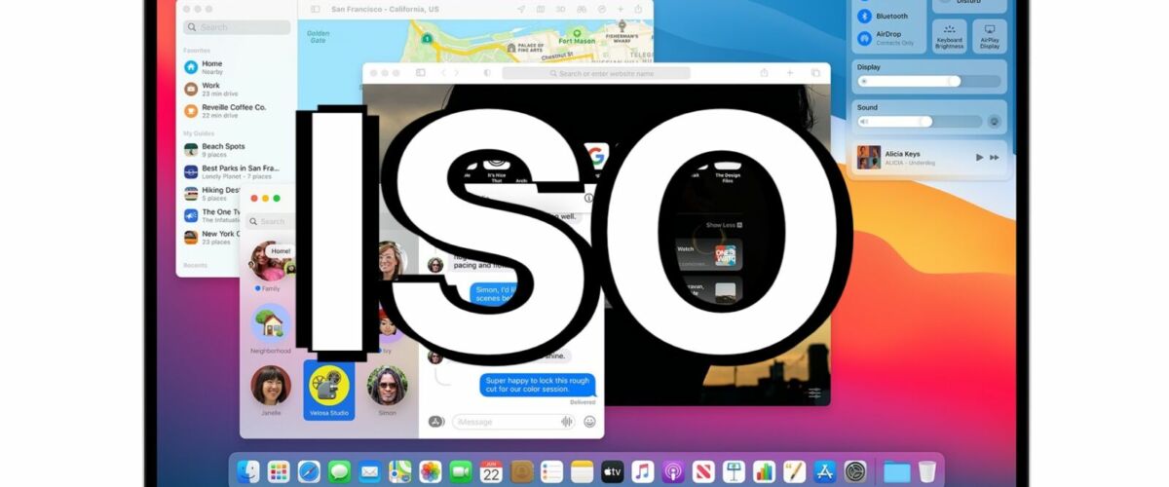Toggle the Maps sidebar button
Screen dimensions: 1169x487
coord(316,9)
